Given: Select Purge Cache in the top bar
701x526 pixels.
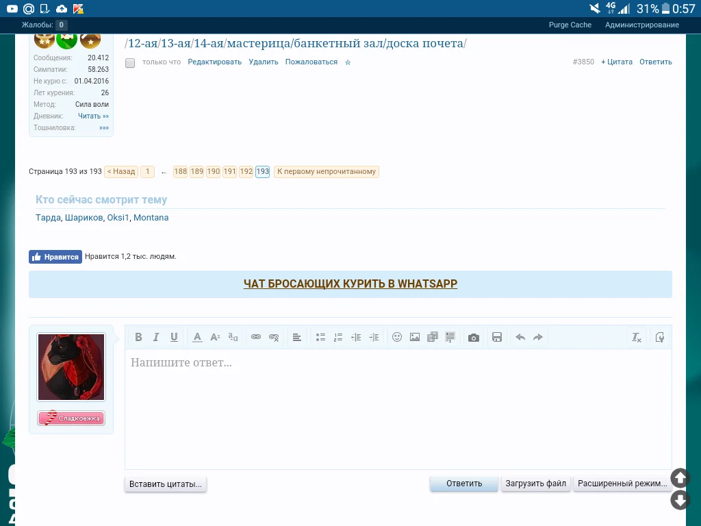Looking at the screenshot, I should [x=570, y=24].
